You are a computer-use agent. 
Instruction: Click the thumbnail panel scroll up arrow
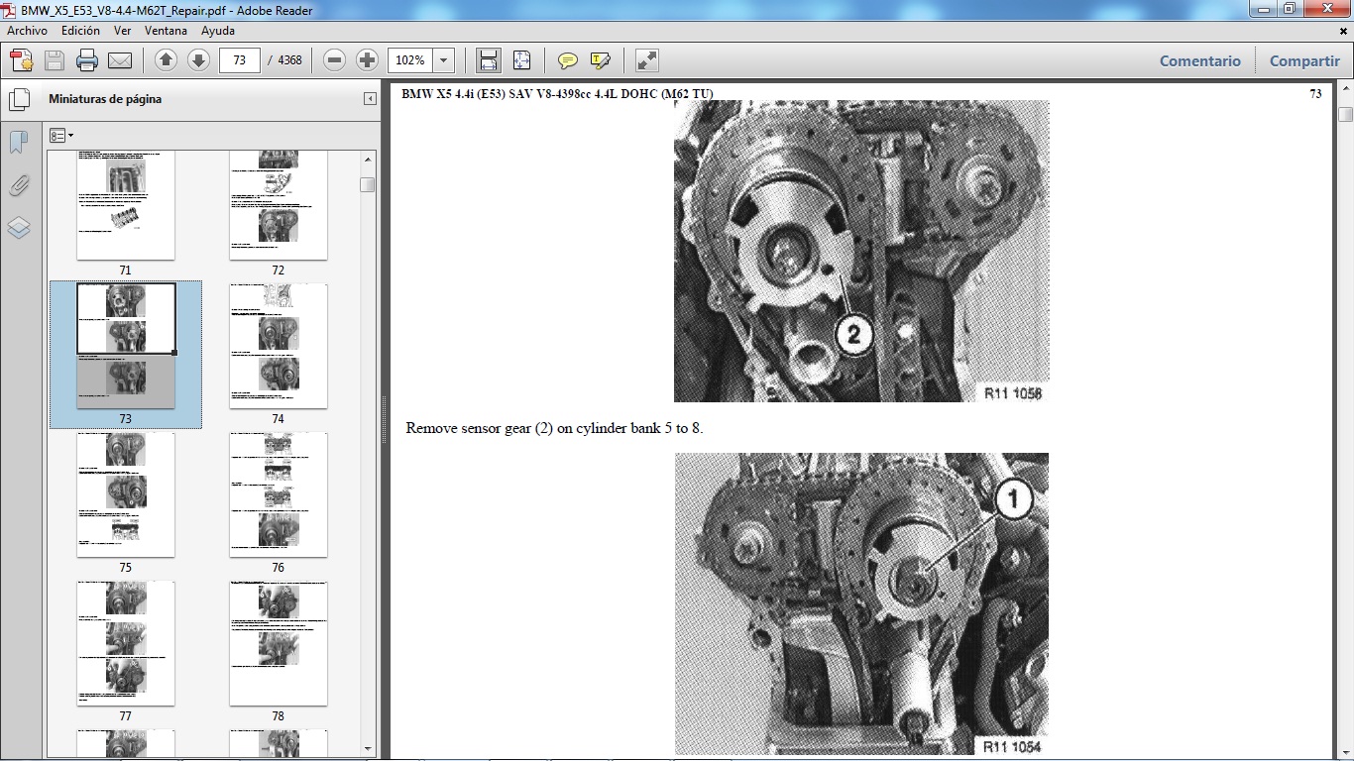(x=368, y=159)
